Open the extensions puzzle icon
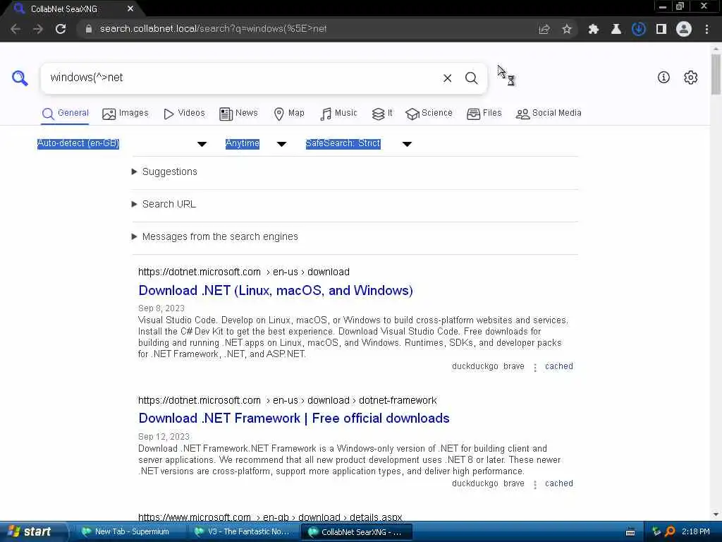Image resolution: width=722 pixels, height=542 pixels. 594,29
